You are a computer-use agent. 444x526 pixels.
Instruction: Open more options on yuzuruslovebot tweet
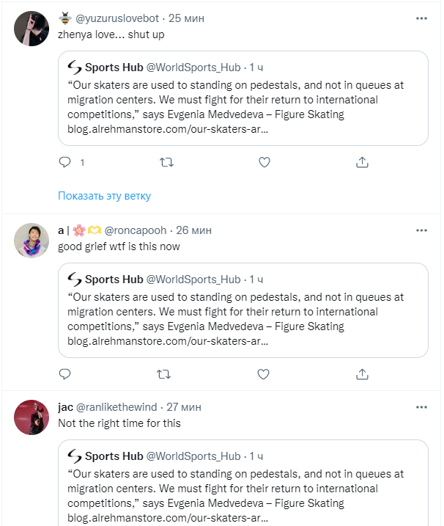(421, 18)
